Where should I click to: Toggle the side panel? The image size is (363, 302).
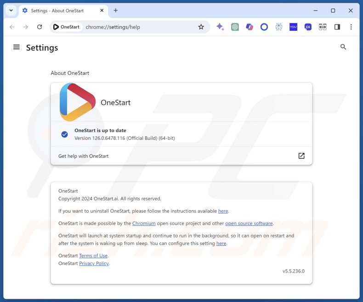(337, 27)
